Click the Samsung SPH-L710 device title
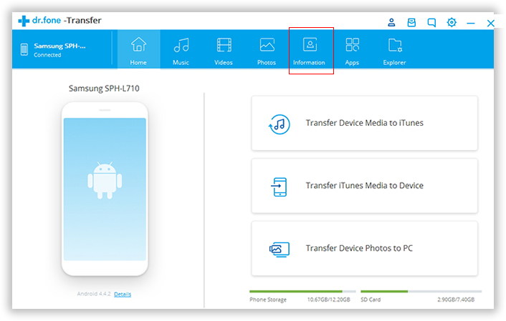506x321 pixels. pos(104,88)
